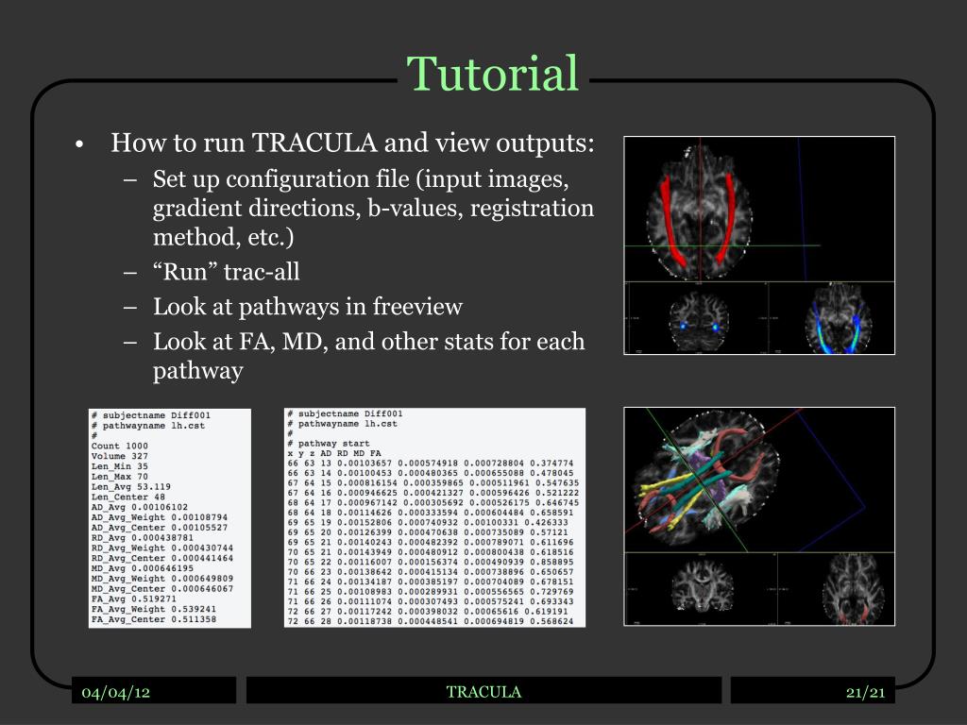Image resolution: width=967 pixels, height=725 pixels.
Task: Click "Look at pathways in freeview" line
Action: 308,307
